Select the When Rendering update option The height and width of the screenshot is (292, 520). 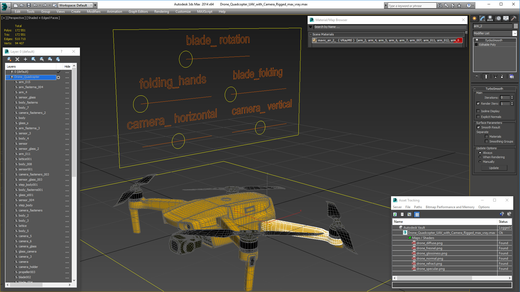coord(480,157)
